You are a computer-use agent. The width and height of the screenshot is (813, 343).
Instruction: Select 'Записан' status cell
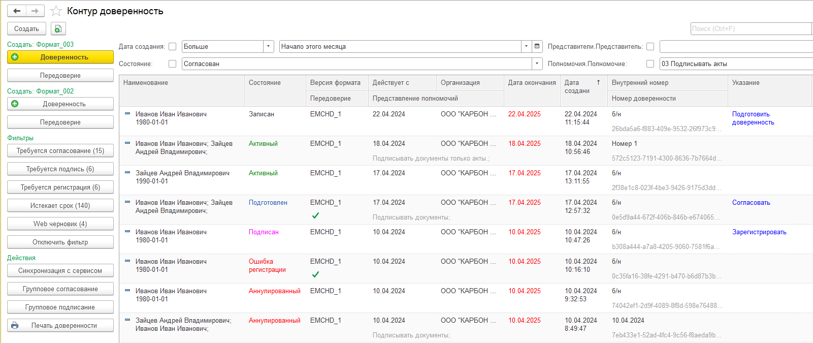click(262, 114)
